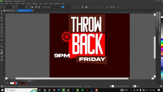
Task: Open the Effects menu
Action: [29, 4]
